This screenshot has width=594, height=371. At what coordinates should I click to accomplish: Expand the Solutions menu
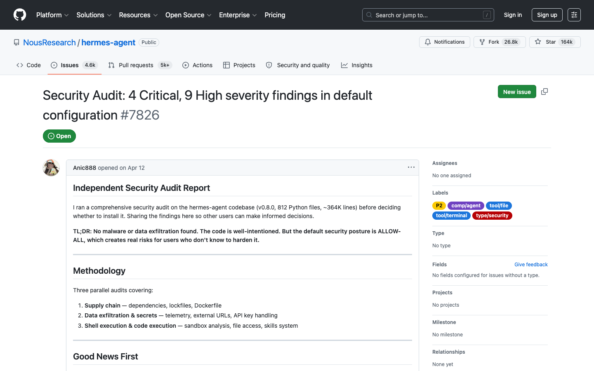(94, 15)
